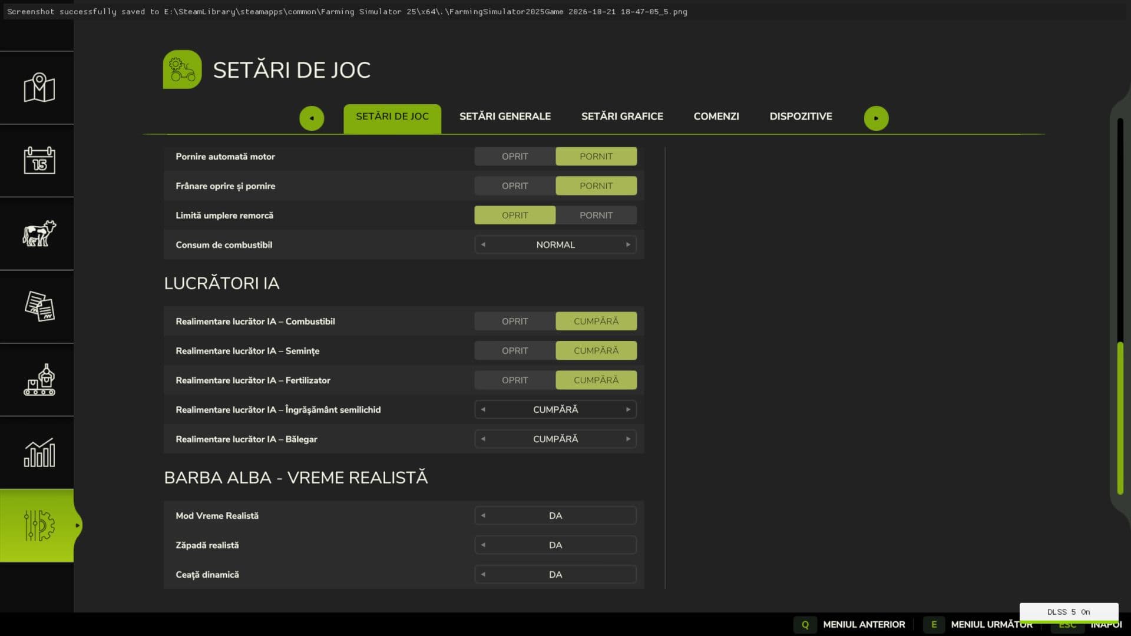
Task: Click MENIUL URMĂTOR button
Action: point(991,624)
